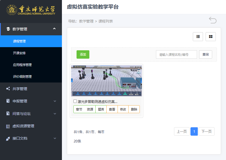Screen dimensions: 226x160
Task: Collapse the 教学管理 menu chevron
Action: 54,29
